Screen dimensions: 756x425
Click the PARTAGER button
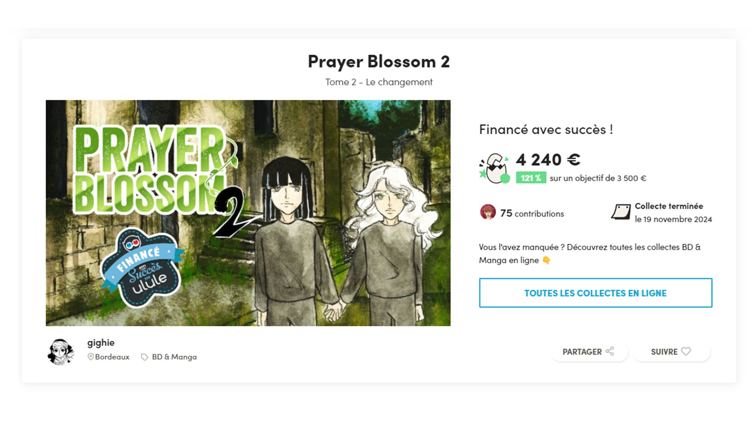pyautogui.click(x=589, y=352)
